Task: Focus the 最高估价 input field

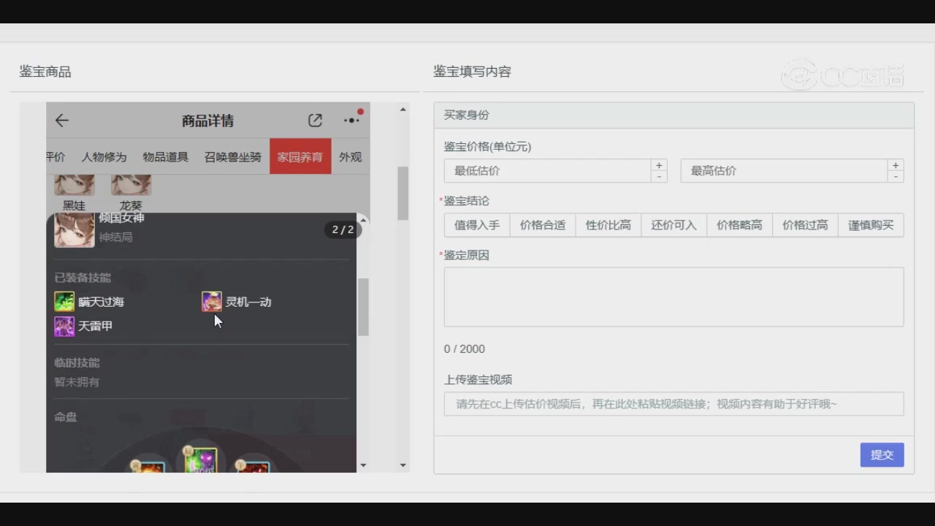Action: [784, 171]
